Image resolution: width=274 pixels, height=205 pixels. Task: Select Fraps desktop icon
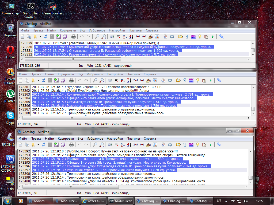point(10,184)
